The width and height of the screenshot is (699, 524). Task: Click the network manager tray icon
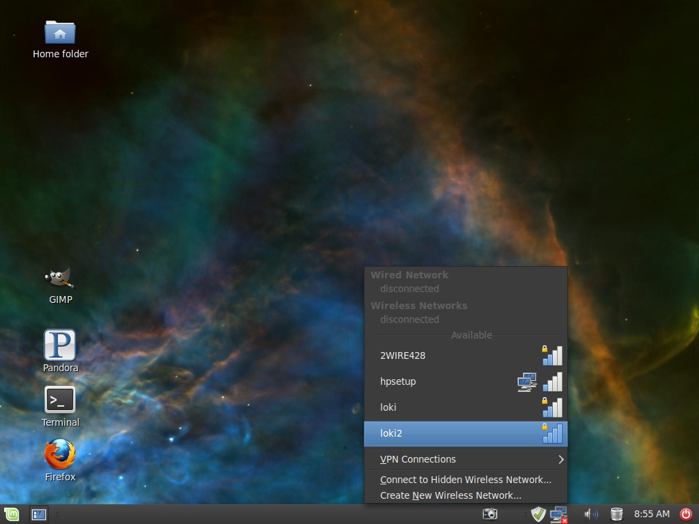558,514
